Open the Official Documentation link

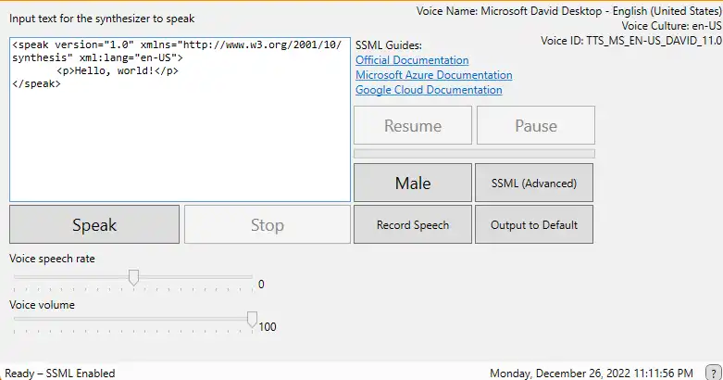[412, 60]
